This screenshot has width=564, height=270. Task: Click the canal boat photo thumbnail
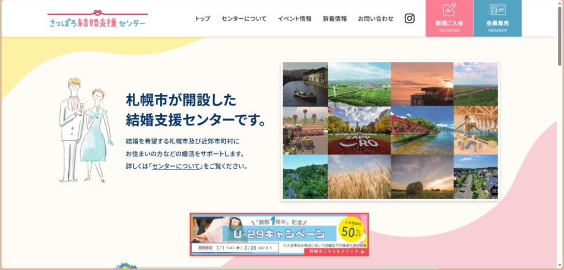coord(305,84)
